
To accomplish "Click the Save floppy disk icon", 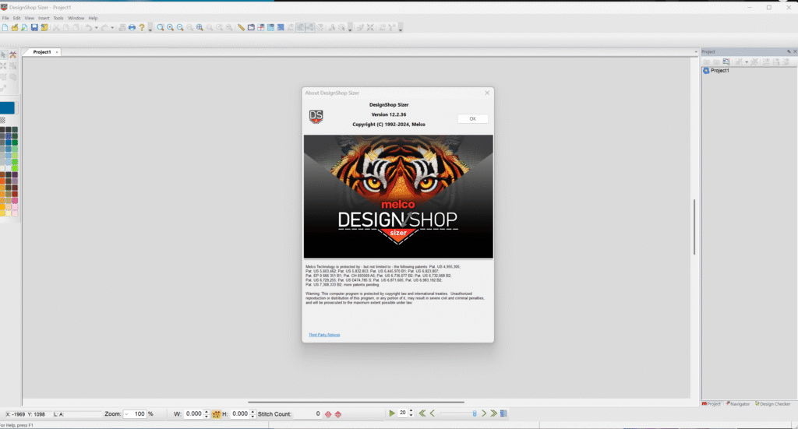I will pos(34,27).
